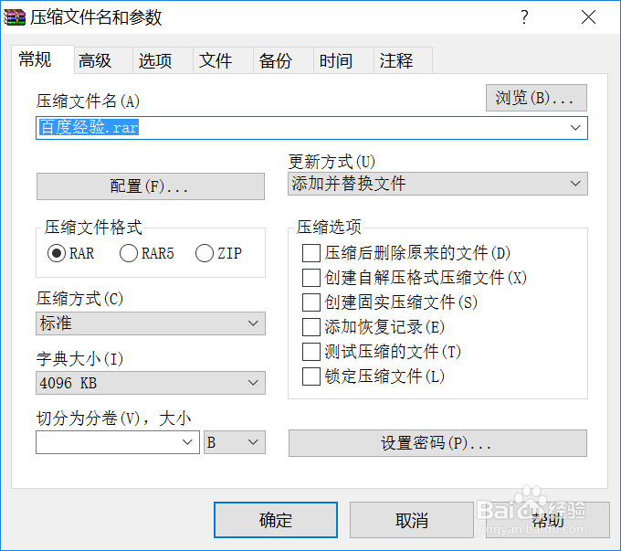The height and width of the screenshot is (551, 621).
Task: Click the 浏览(B)... button
Action: [535, 98]
